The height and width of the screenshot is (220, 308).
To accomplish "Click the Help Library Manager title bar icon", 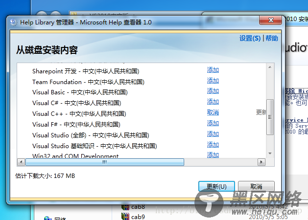I will [x=13, y=22].
